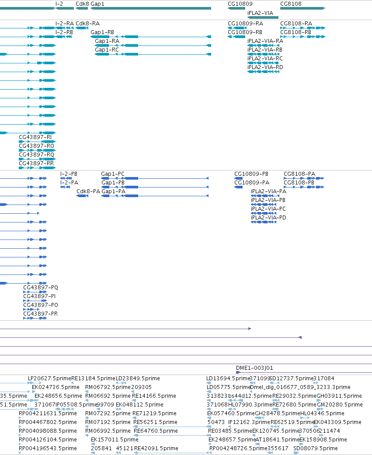Select transcript CG43897-RO
Screen dimensions: 372x455
click(x=37, y=146)
